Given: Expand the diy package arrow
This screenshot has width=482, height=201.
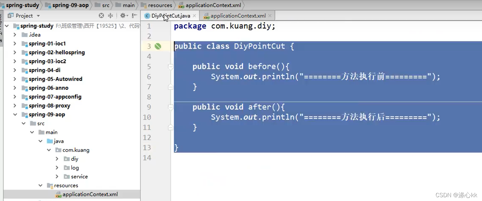Looking at the screenshot, I should pyautogui.click(x=57, y=159).
